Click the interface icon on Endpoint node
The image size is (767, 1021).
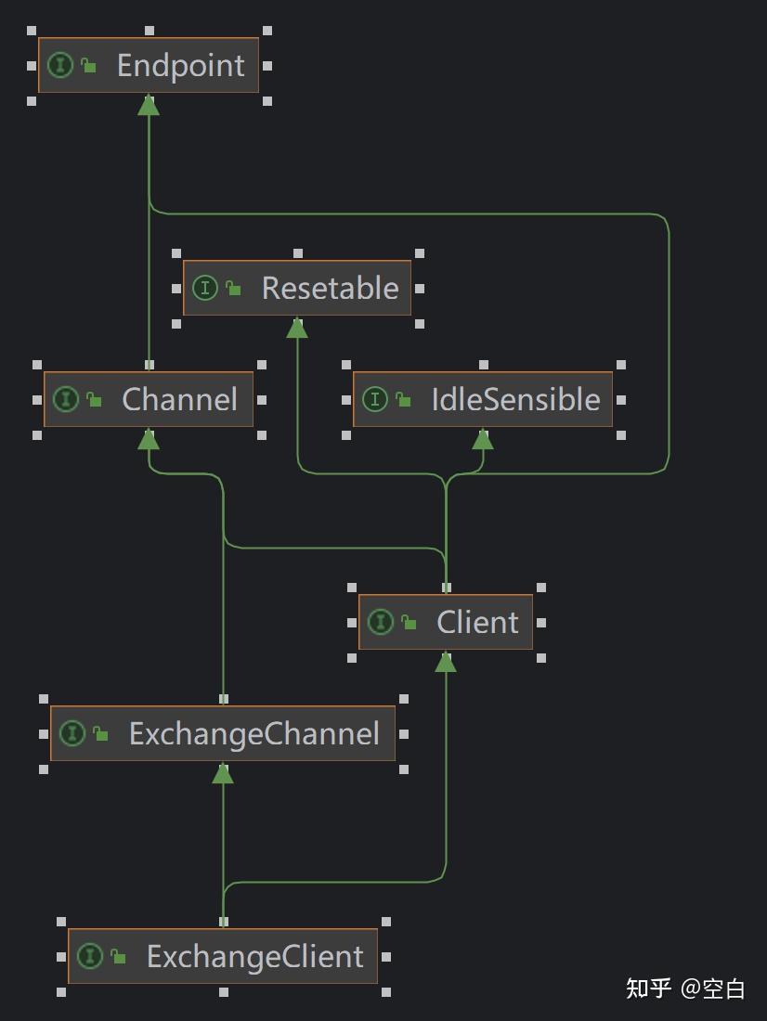pyautogui.click(x=60, y=65)
